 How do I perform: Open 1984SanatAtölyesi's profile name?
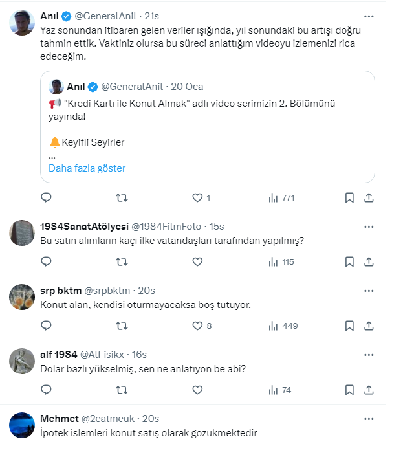[x=84, y=226]
